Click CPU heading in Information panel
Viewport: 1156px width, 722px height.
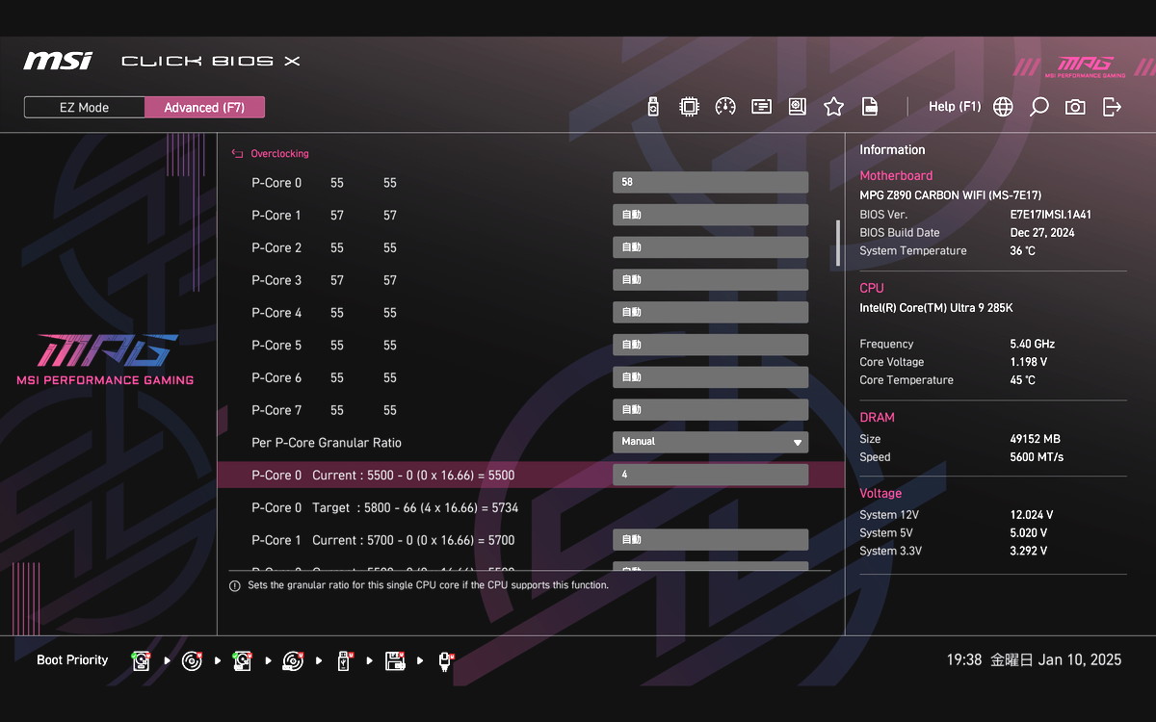(x=872, y=288)
